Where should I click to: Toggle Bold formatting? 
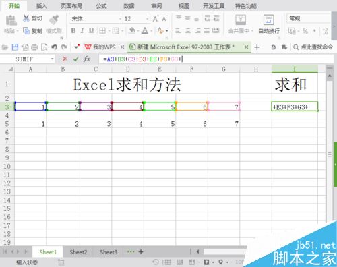73,30
